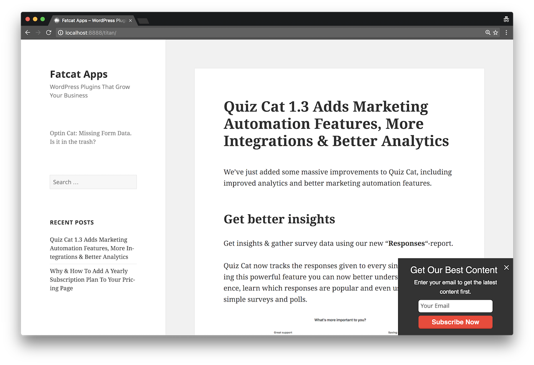Click the zoom magnifier icon in address bar

click(x=488, y=33)
